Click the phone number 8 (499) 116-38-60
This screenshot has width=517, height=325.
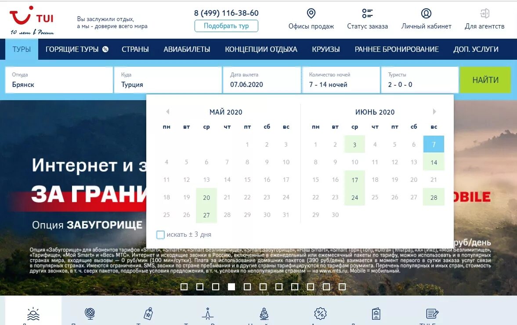[226, 13]
